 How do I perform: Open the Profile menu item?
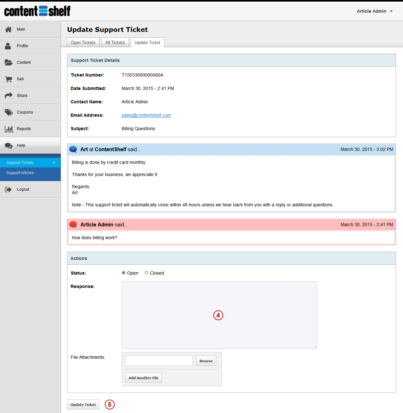coord(30,46)
